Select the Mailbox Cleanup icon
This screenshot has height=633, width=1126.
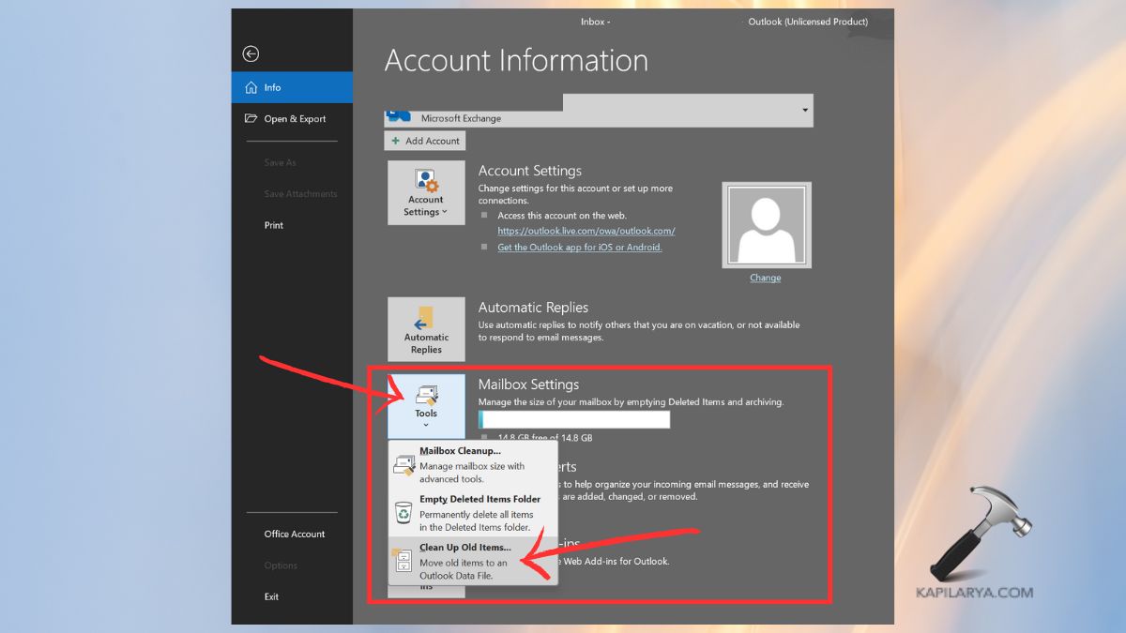point(404,462)
